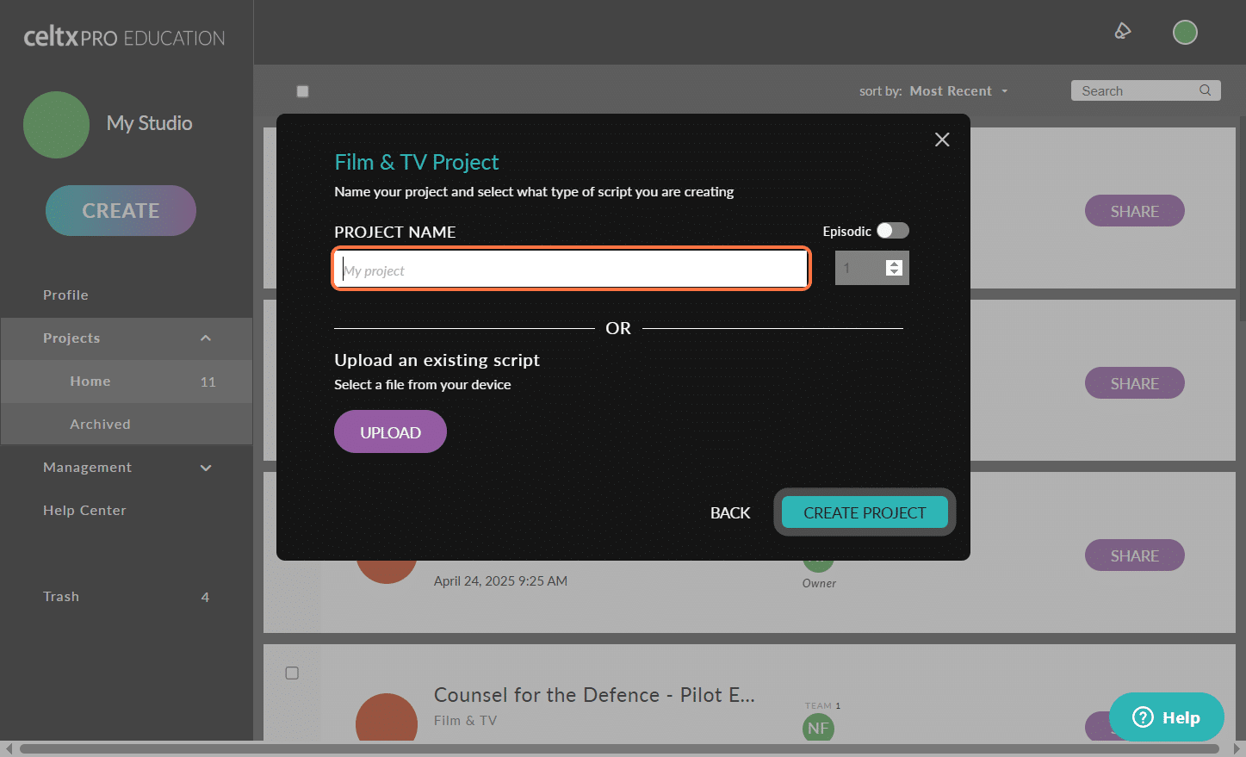Click the Celtx Pro Education logo
Image resolution: width=1246 pixels, height=757 pixels.
[123, 36]
